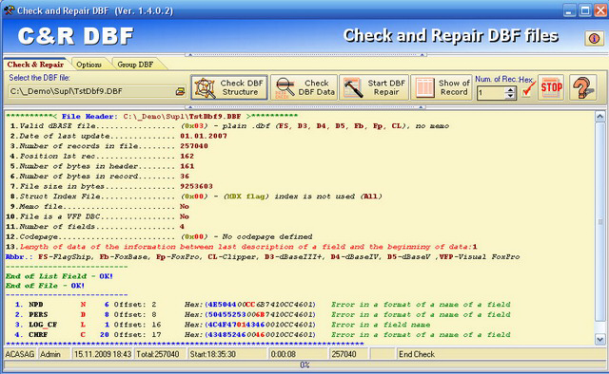The width and height of the screenshot is (609, 374).
Task: Click the 'ACASAG' status bar entry
Action: pos(20,354)
